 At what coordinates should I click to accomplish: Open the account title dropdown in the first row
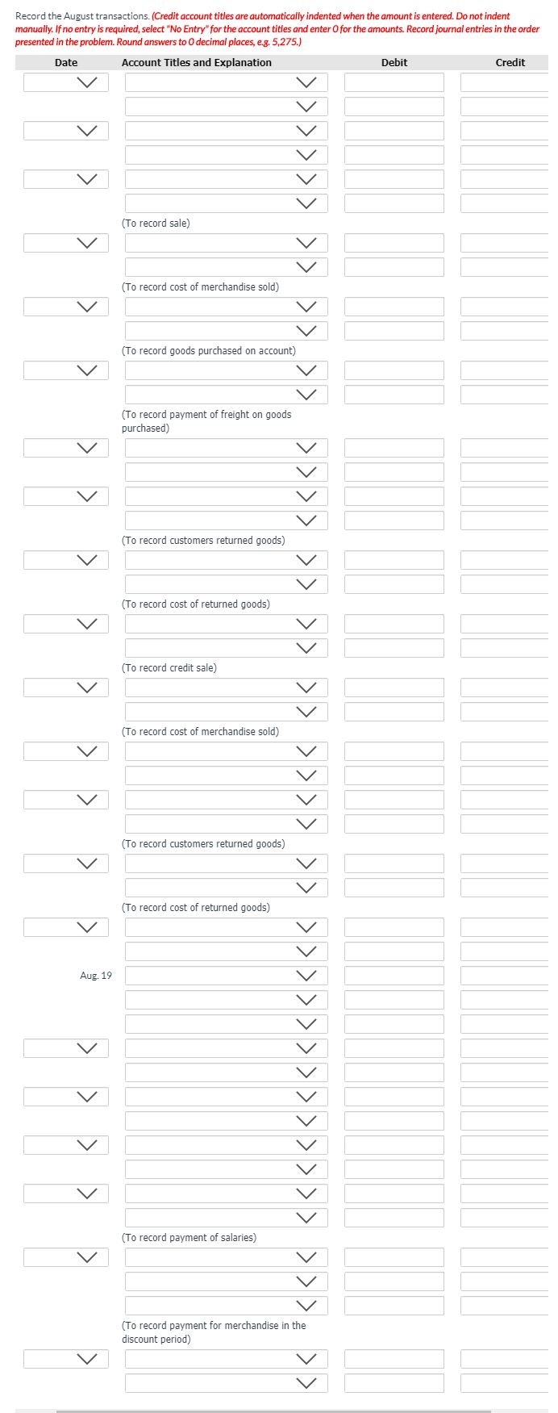225,82
